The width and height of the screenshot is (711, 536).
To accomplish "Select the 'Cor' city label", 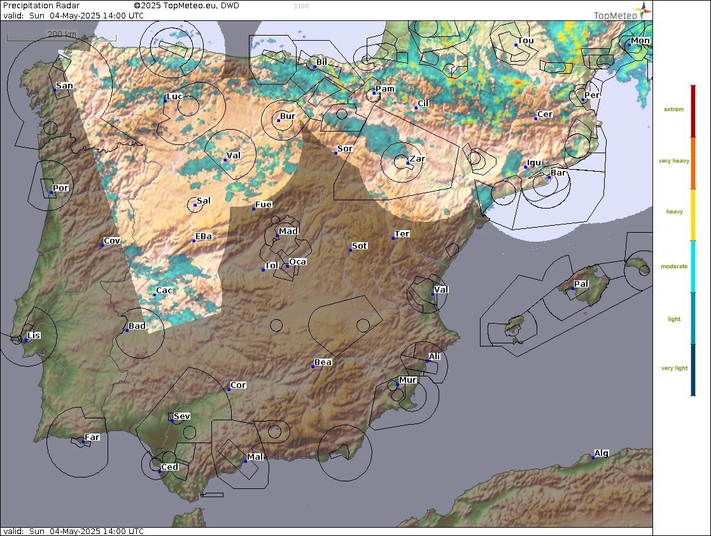I will 238,385.
